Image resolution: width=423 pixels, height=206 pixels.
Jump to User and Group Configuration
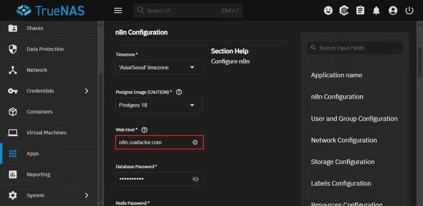tap(354, 118)
